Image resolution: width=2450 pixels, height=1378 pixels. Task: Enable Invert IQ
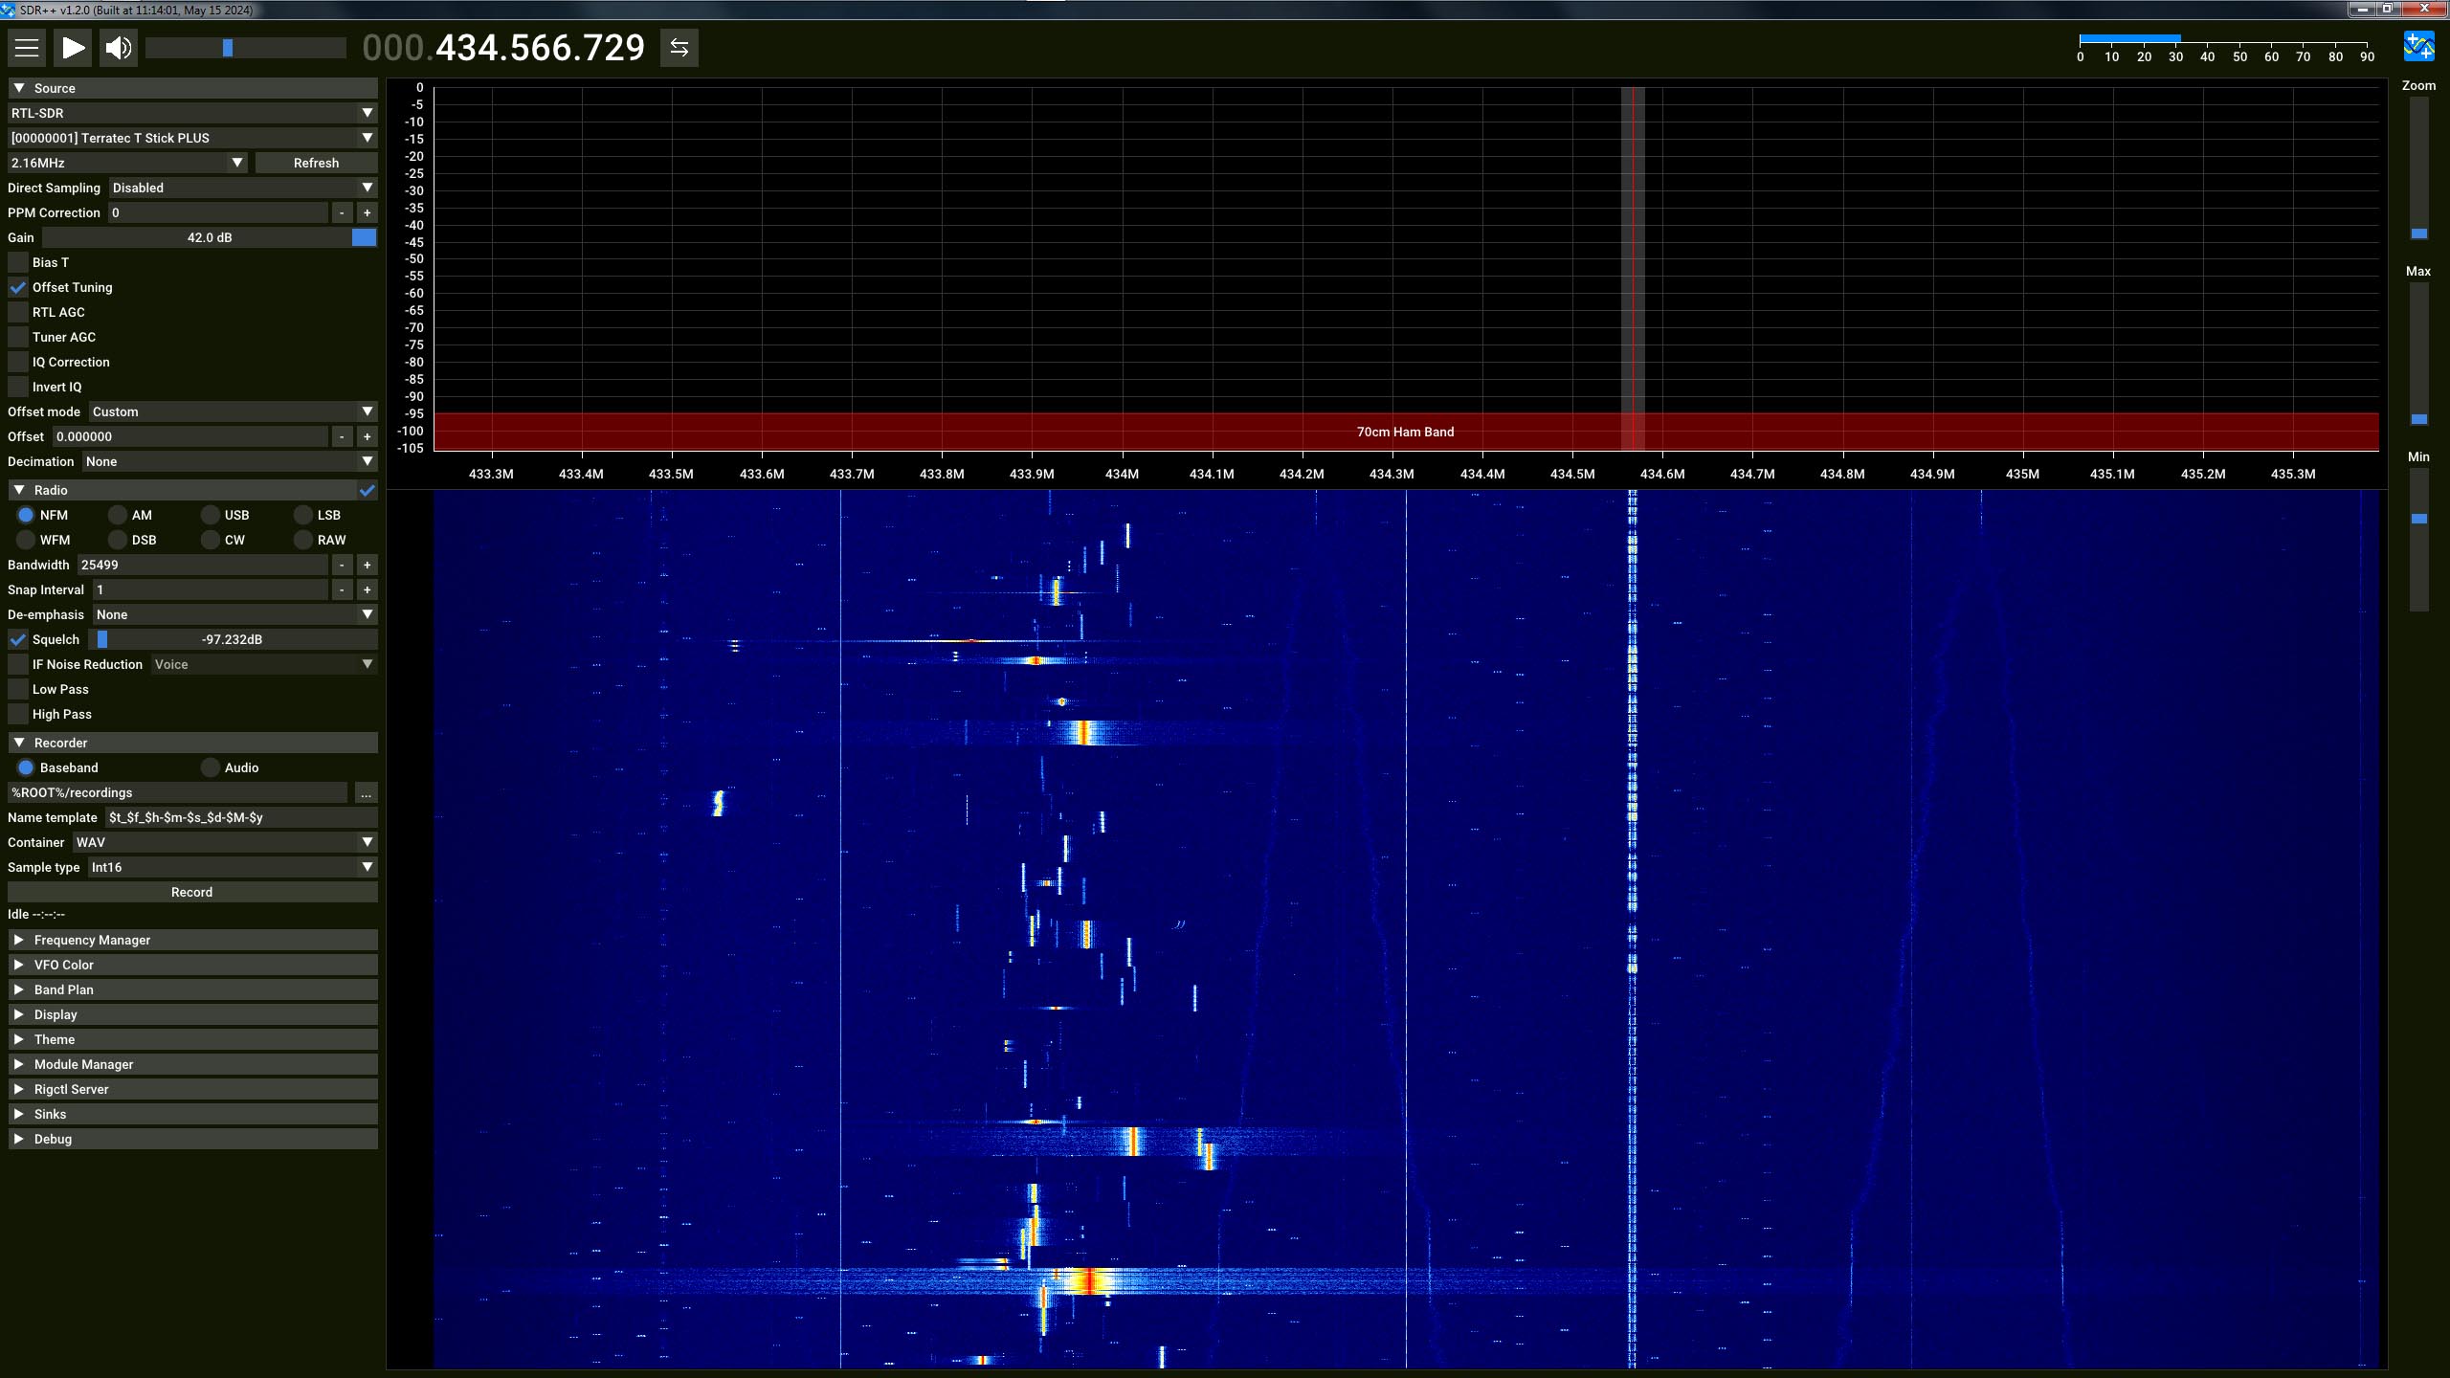[18, 387]
